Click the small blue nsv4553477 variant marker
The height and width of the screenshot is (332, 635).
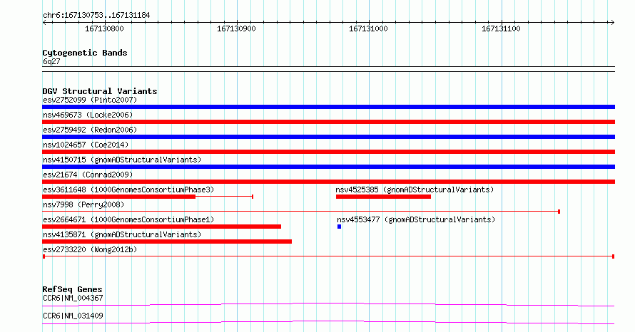click(x=340, y=227)
